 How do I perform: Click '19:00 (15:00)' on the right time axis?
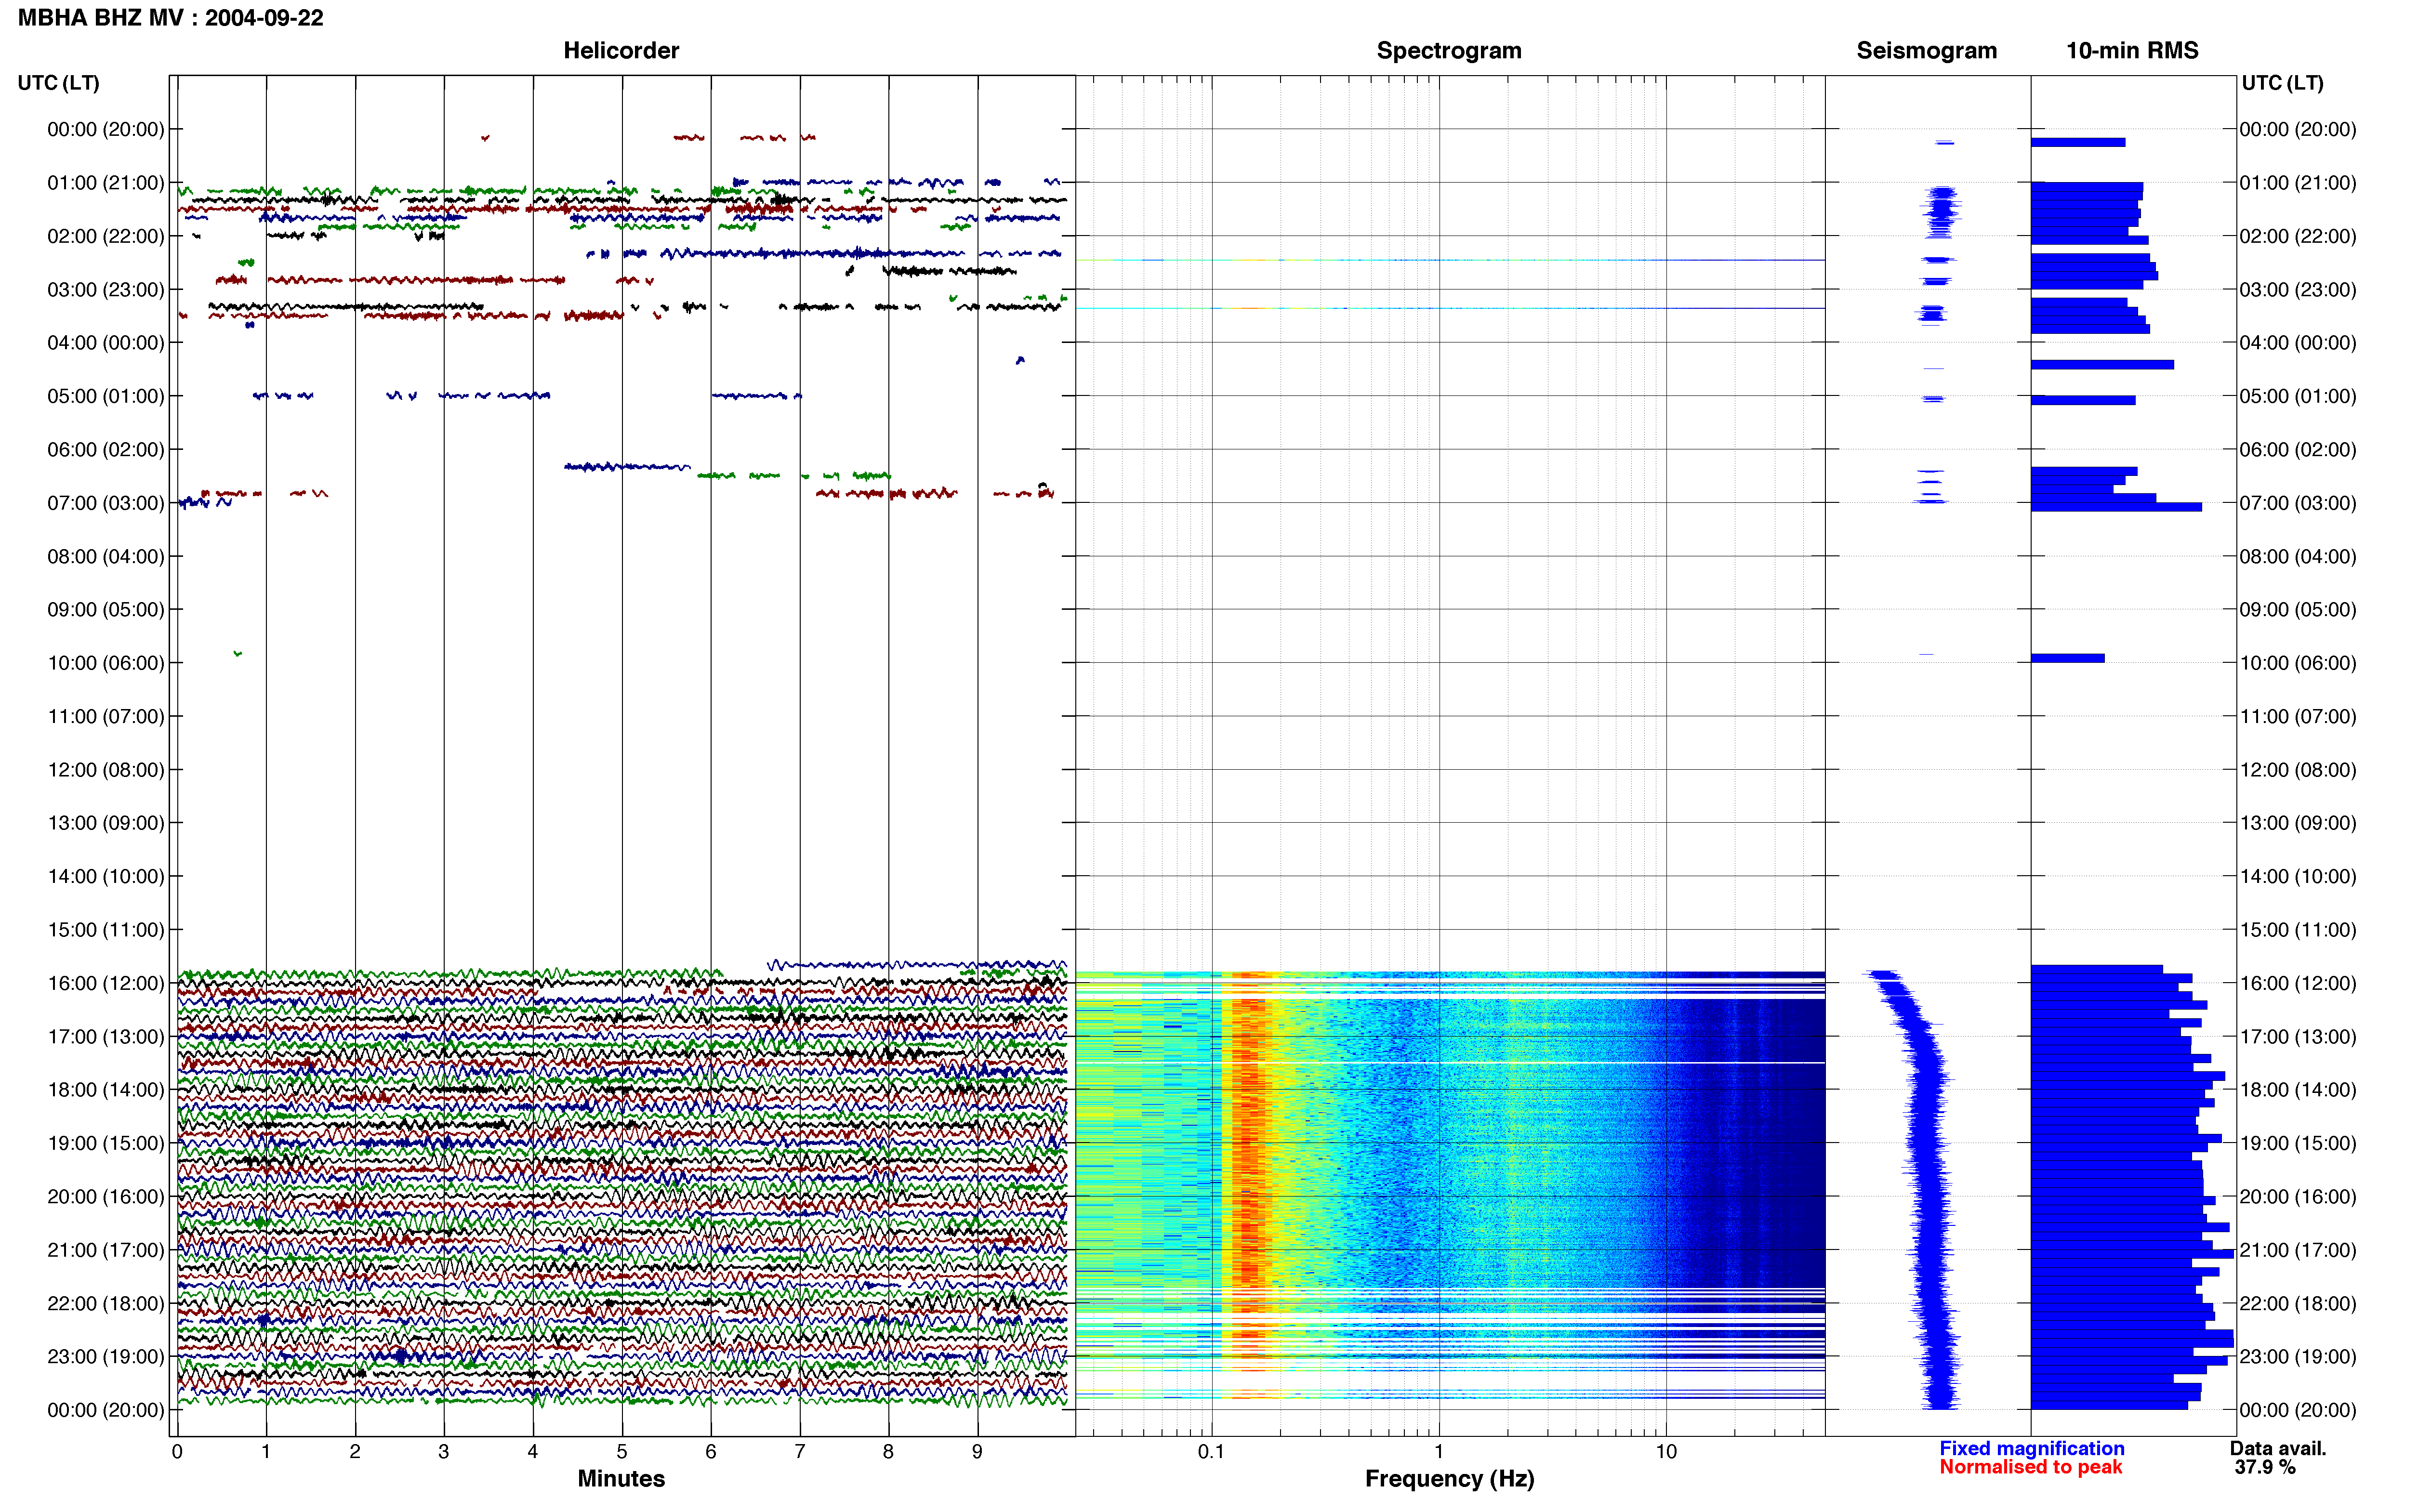[2298, 1143]
